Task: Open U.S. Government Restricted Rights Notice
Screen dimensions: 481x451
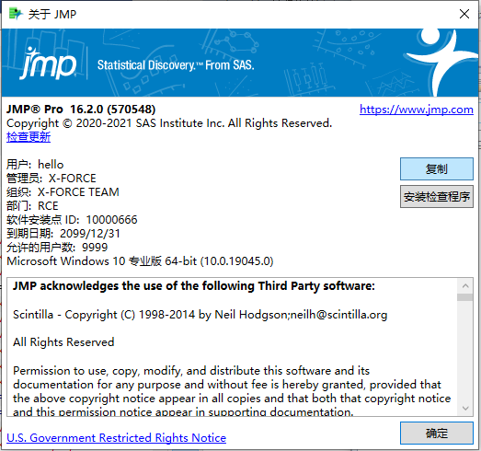Action: (116, 438)
